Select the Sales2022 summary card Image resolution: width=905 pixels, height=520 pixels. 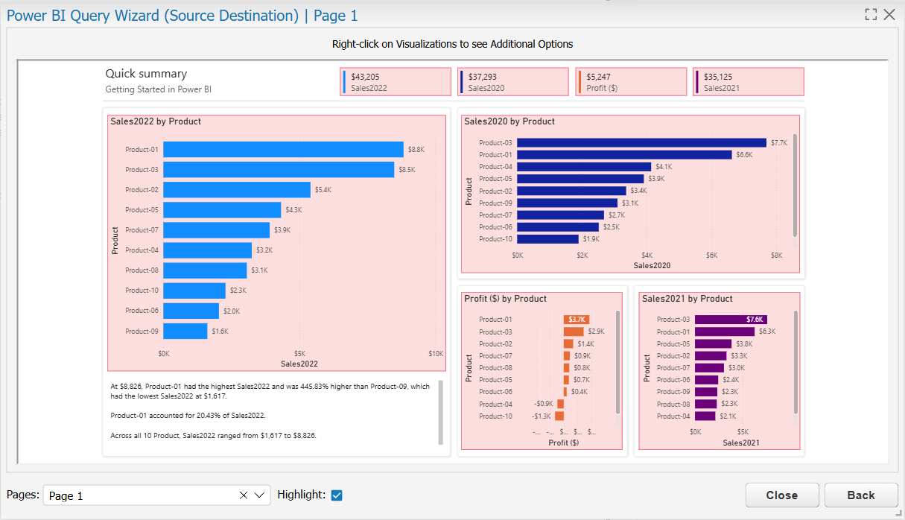pyautogui.click(x=396, y=82)
